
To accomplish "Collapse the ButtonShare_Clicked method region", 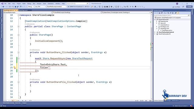I will coord(18,52).
